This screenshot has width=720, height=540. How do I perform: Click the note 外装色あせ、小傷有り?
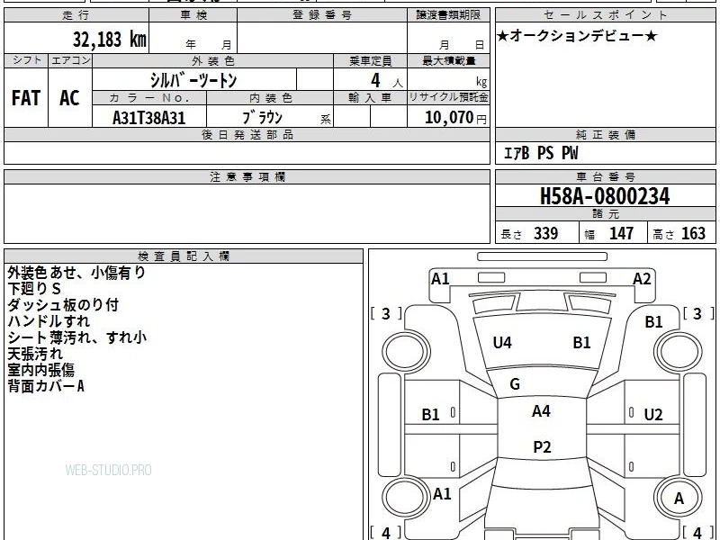pos(76,273)
